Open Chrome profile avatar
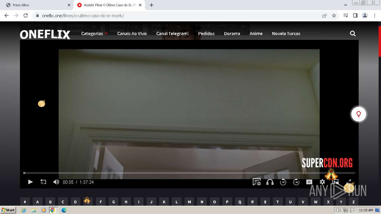The image size is (381, 214). click(365, 15)
